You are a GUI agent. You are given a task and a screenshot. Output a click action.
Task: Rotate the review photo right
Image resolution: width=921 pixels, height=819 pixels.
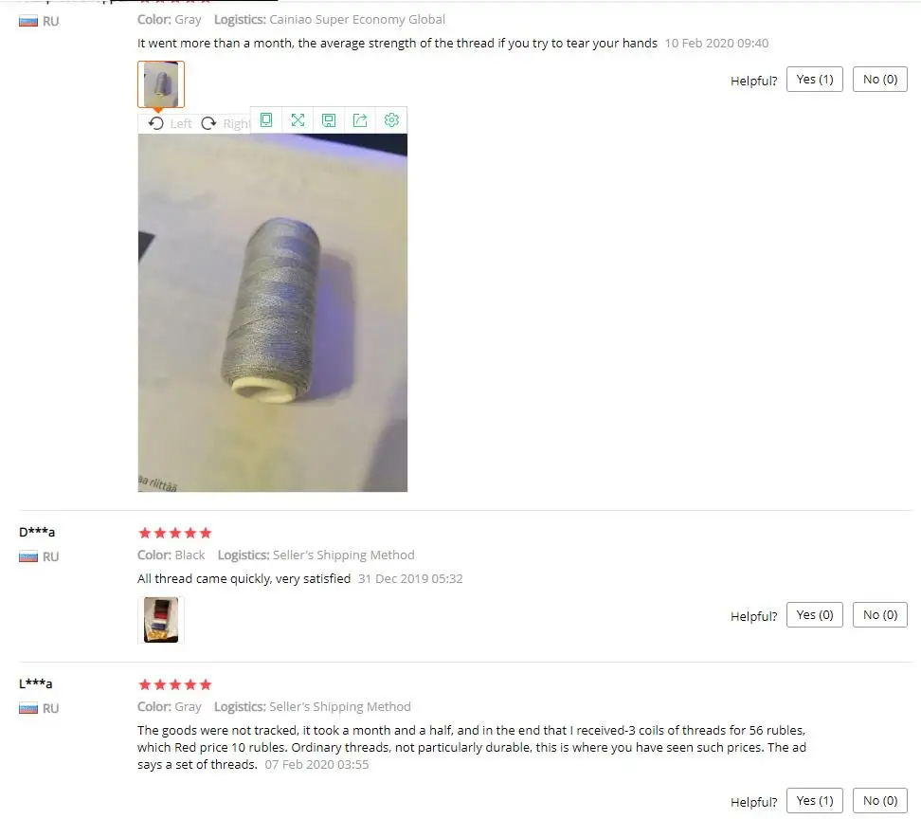click(226, 123)
